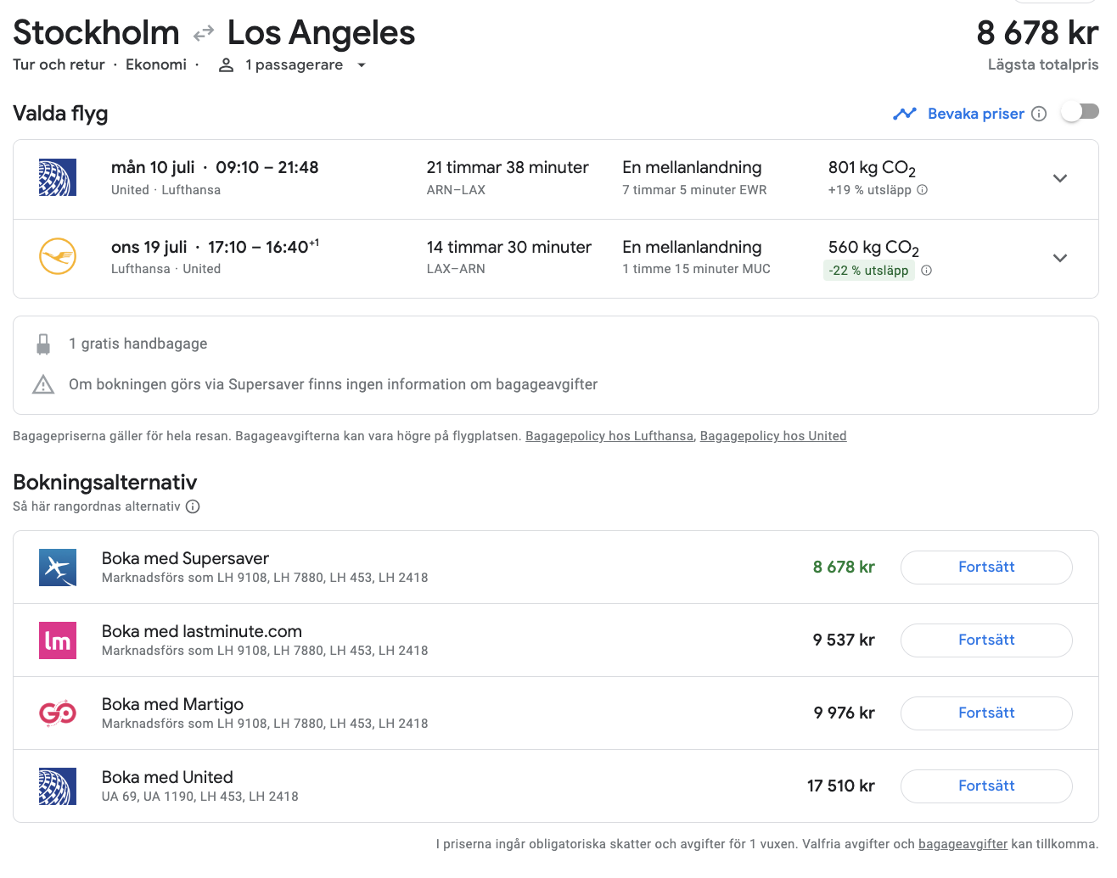The image size is (1117, 878).
Task: Click the Lufthansa logo on return flight
Action: (x=58, y=257)
